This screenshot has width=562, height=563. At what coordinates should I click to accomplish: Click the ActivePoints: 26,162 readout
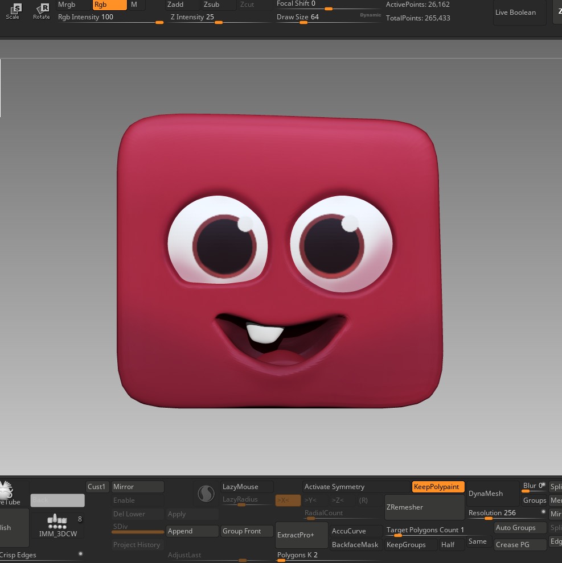pyautogui.click(x=417, y=5)
